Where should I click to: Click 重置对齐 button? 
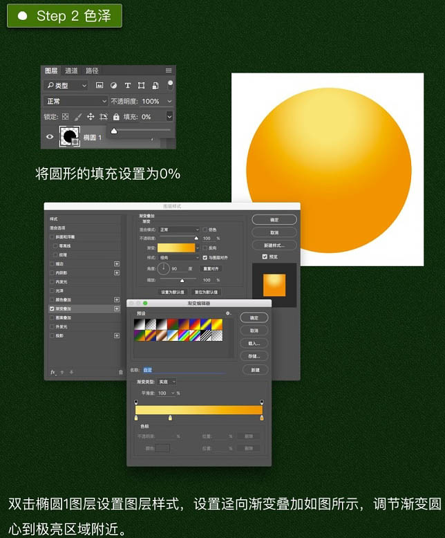click(x=211, y=269)
